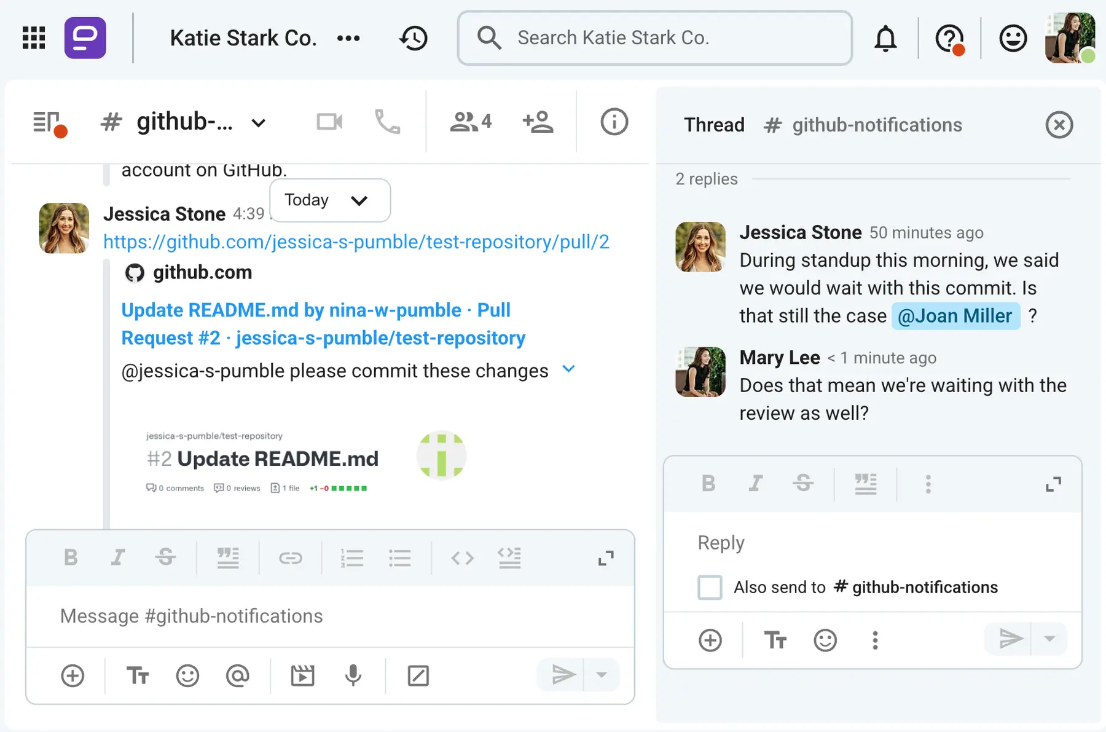
Task: Click the @Joan Miller mention
Action: [x=955, y=315]
